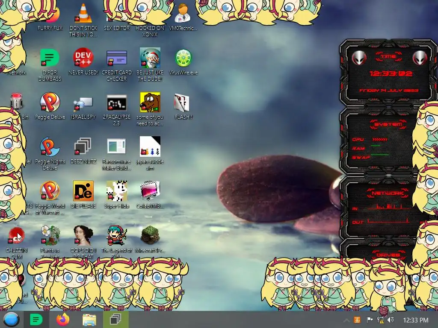Image resolution: width=438 pixels, height=328 pixels.
Task: Open the Action Center flag icon
Action: point(370,319)
